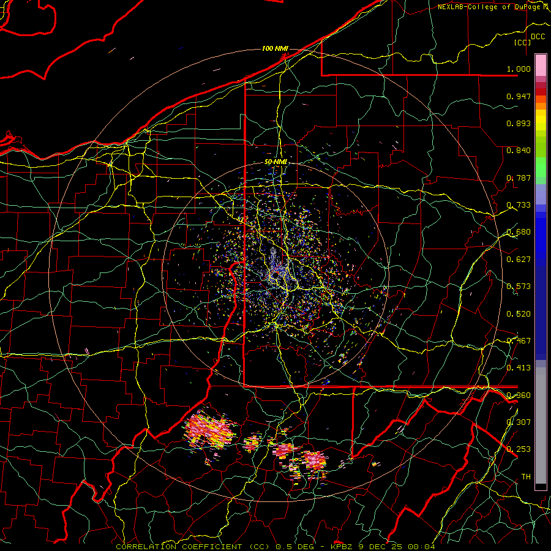The height and width of the screenshot is (551, 551).
Task: Click the 0.253 legend value label
Action: point(519,449)
